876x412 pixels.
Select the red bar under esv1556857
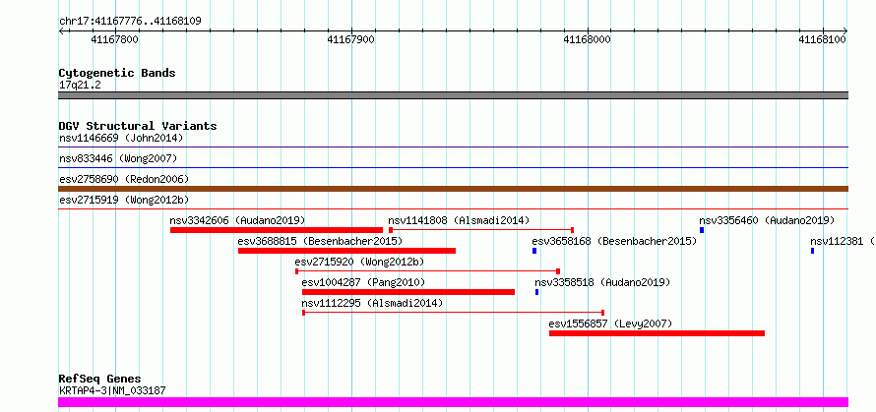pos(657,333)
